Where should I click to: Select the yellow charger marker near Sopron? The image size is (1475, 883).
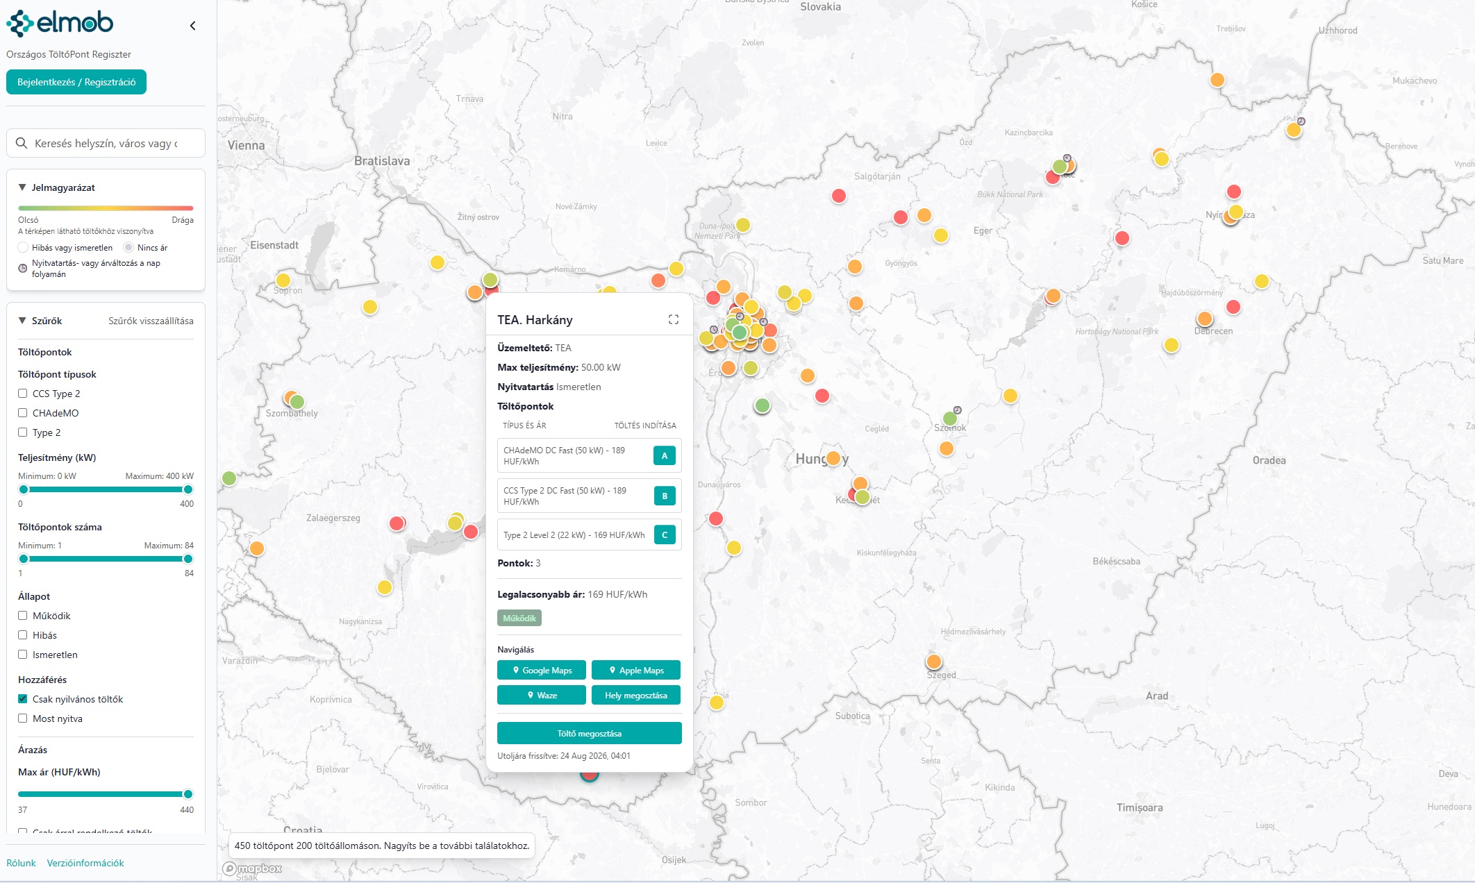tap(283, 280)
